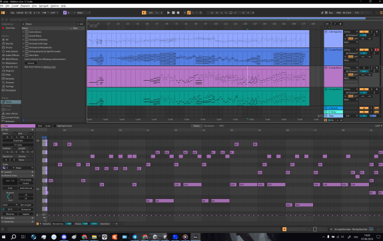Click the Record button in transport

[x=178, y=13]
